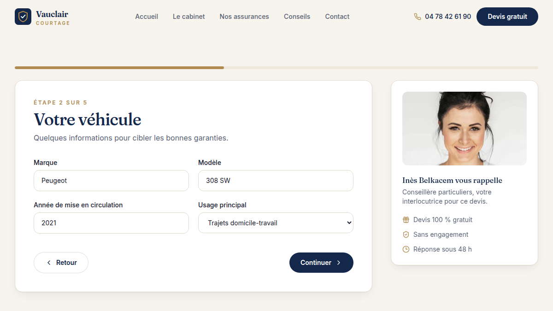Open the Usage principal dropdown
Screen dimensions: 553x311
276,223
